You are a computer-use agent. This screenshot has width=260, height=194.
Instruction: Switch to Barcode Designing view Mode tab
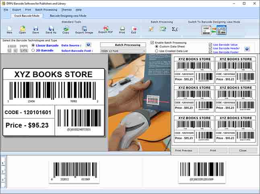[x=68, y=16]
